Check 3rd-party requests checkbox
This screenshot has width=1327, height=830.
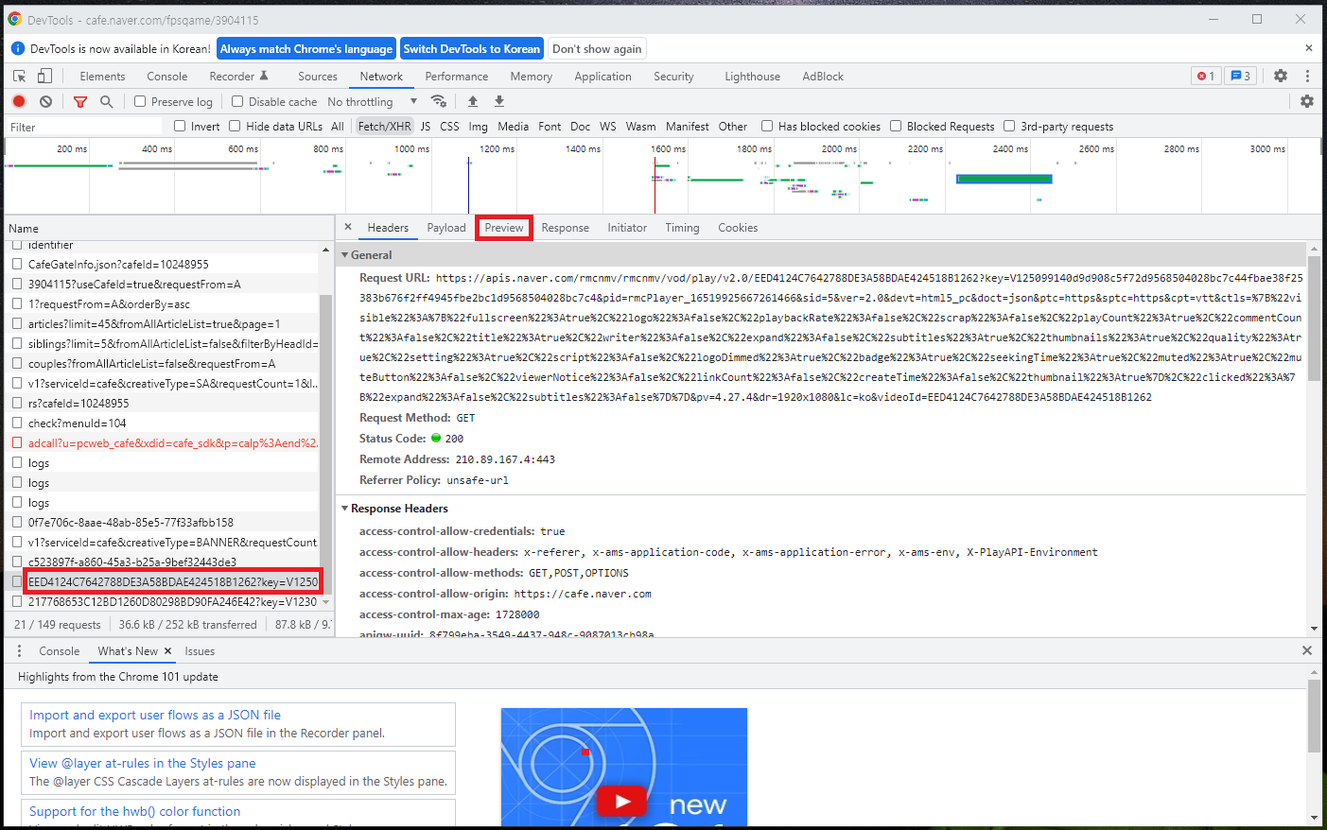click(x=1009, y=126)
